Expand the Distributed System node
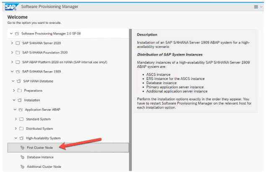 tap(16, 128)
